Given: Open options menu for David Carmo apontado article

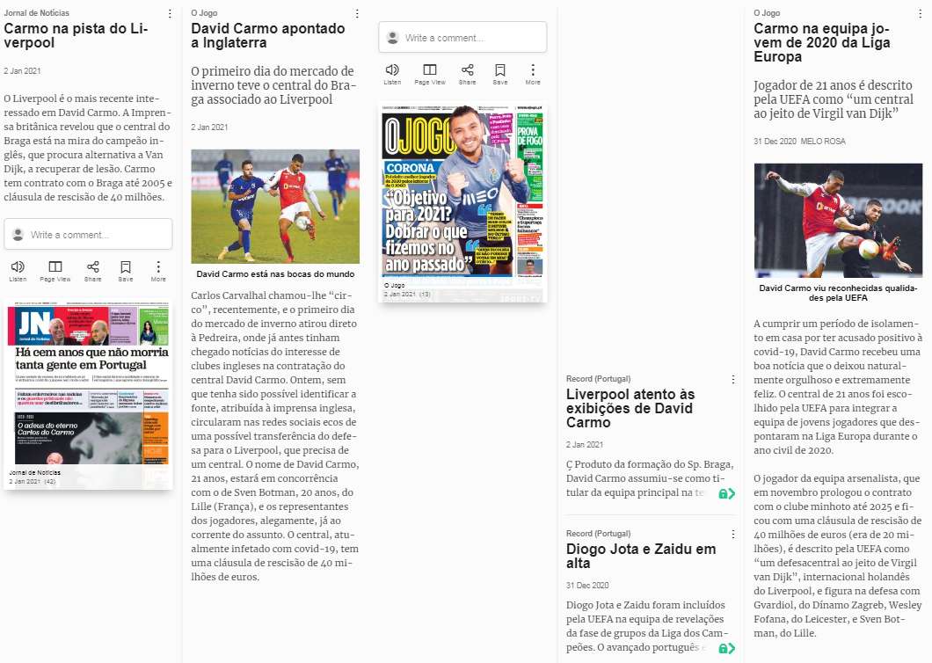Looking at the screenshot, I should pyautogui.click(x=357, y=14).
